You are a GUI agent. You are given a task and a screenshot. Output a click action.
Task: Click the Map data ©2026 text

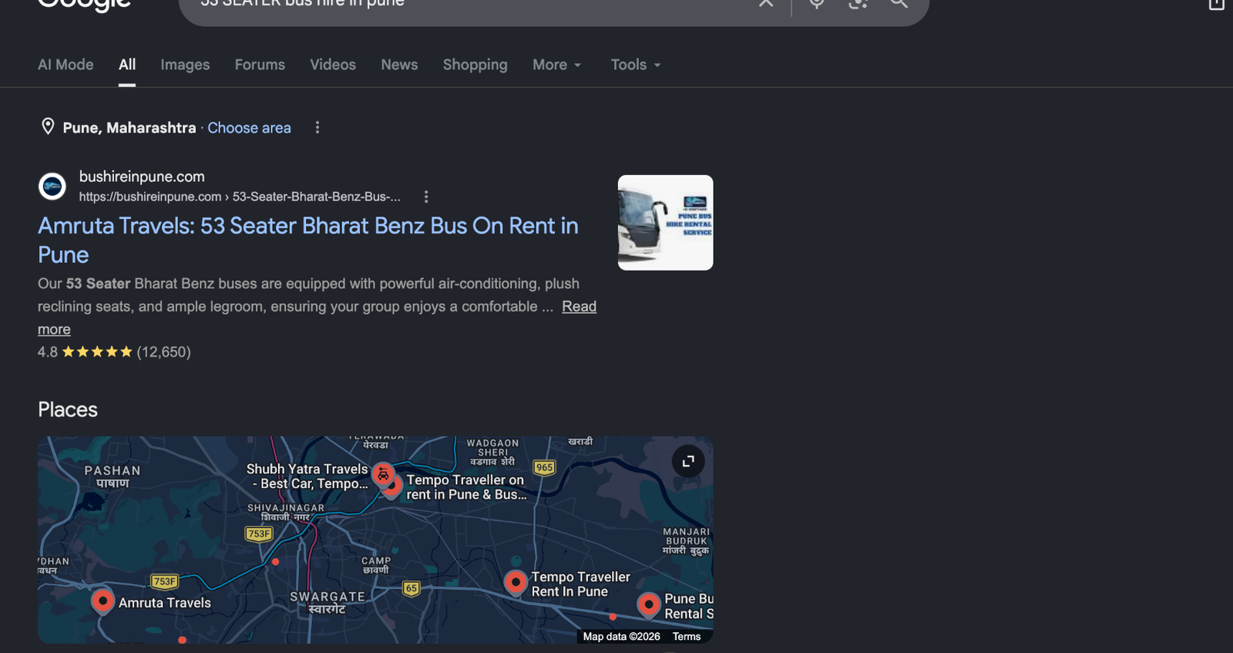click(x=621, y=636)
